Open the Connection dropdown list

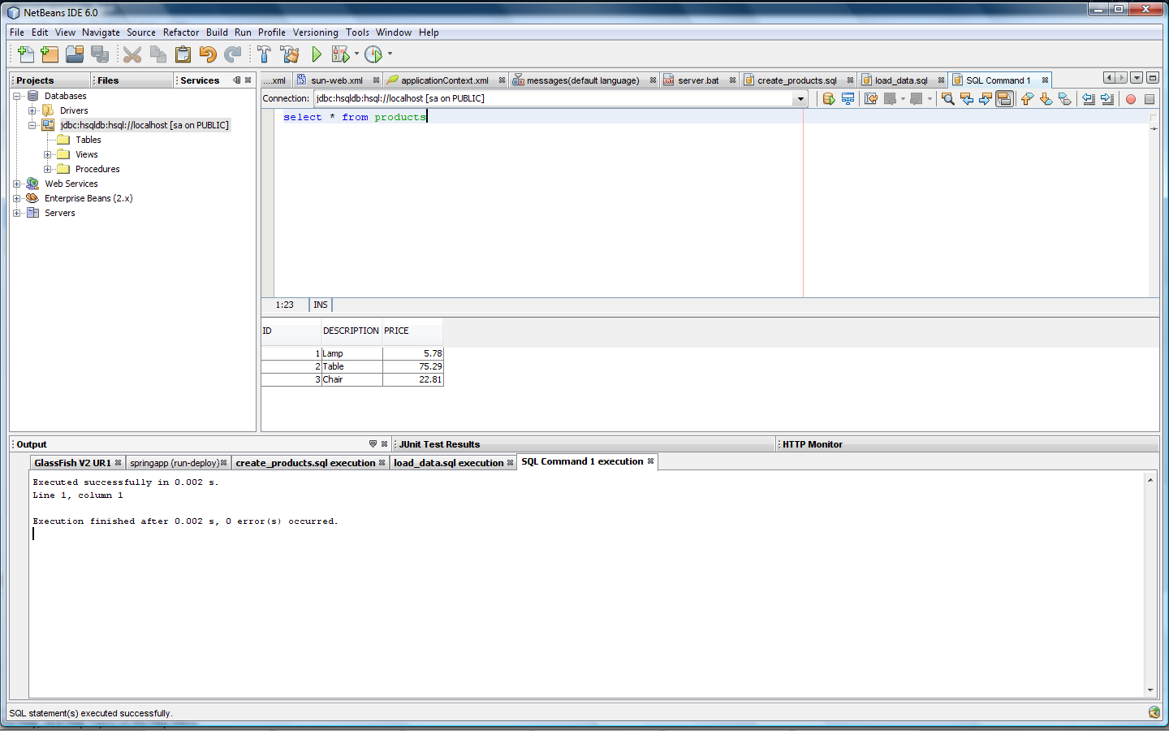point(800,99)
